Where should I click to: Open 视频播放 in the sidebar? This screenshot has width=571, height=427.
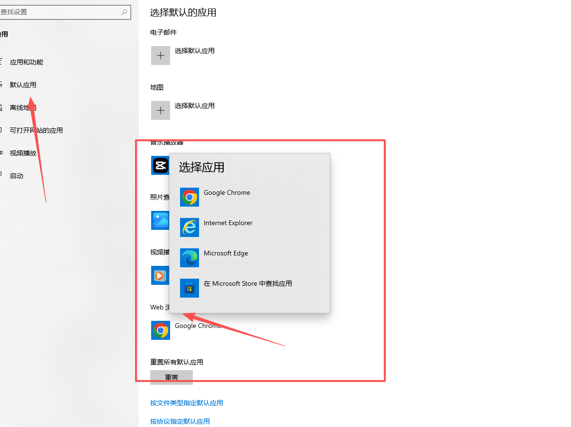[23, 153]
